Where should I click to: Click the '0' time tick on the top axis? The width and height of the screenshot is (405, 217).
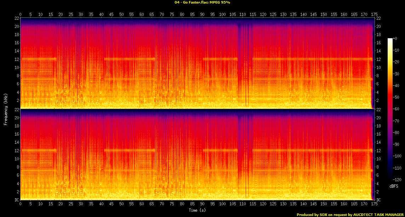tap(21, 15)
